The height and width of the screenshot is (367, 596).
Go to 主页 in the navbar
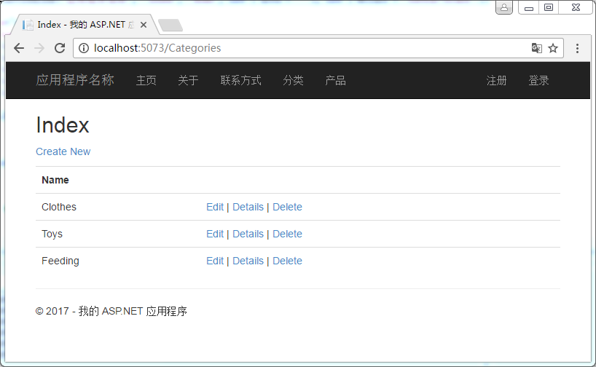(146, 81)
